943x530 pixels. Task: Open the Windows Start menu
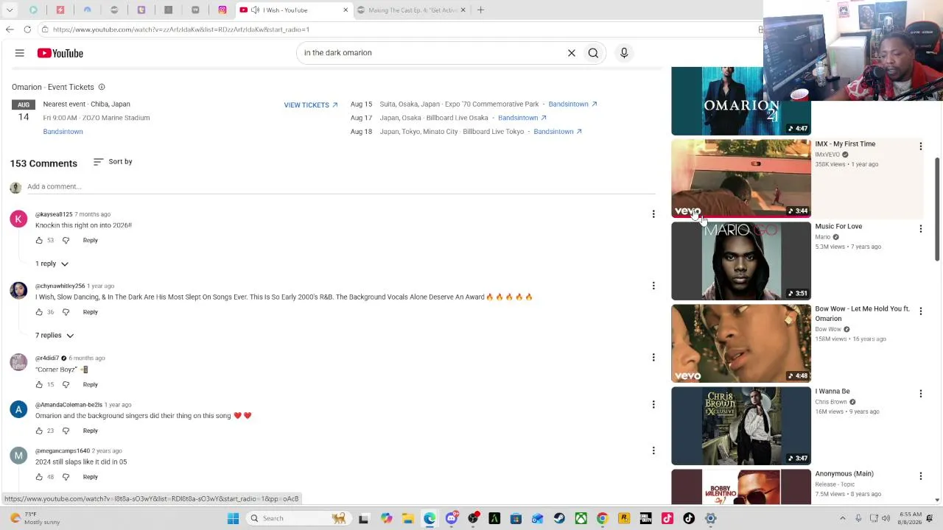tap(233, 518)
